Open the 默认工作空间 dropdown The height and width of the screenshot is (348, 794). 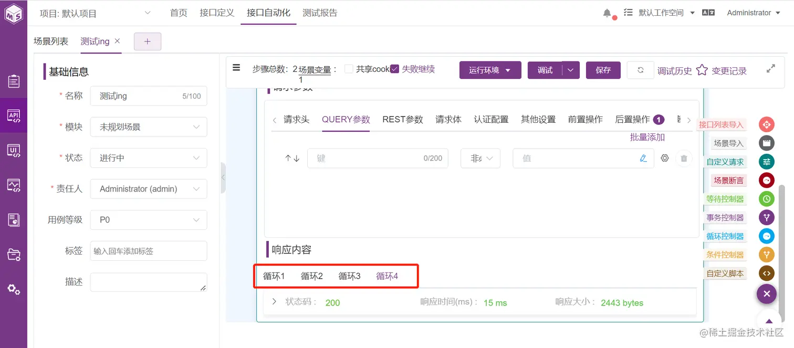coord(666,13)
